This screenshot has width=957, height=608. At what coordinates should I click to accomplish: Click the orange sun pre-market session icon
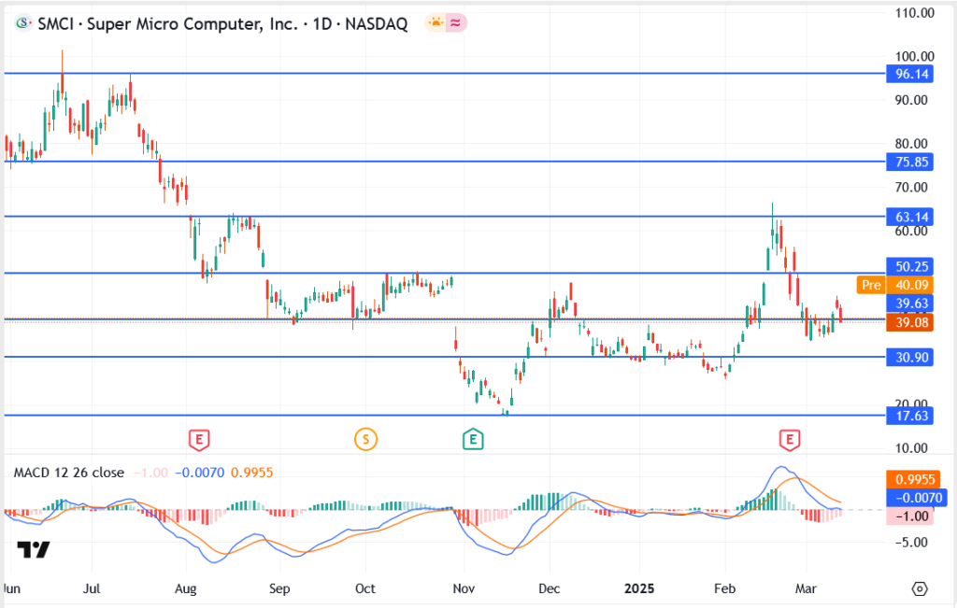tap(436, 24)
